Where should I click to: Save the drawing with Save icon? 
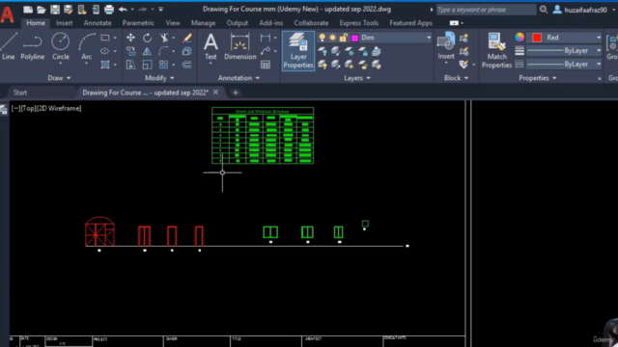click(x=55, y=9)
